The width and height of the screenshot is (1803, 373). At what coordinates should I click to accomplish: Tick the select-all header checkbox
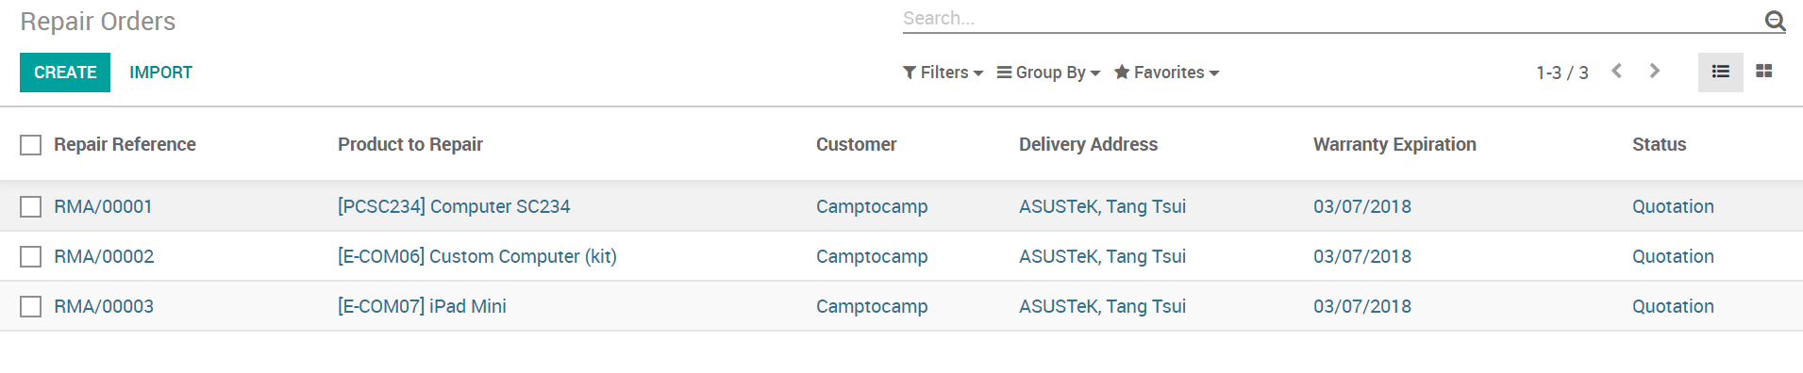(x=31, y=145)
